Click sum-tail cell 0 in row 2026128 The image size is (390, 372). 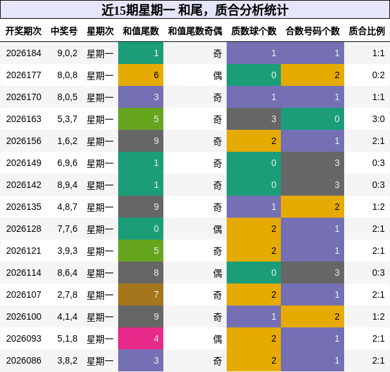141,229
